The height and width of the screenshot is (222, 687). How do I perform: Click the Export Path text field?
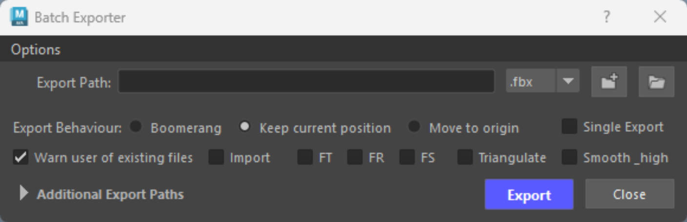point(306,81)
